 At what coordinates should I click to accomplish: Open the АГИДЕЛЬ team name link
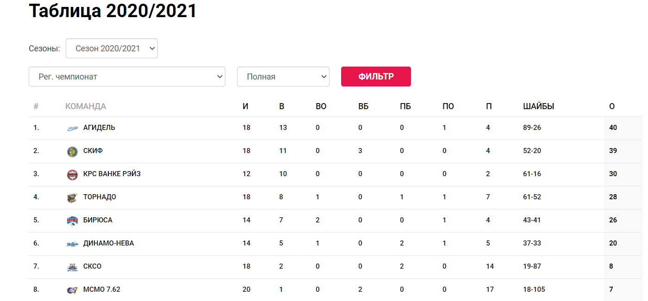99,128
